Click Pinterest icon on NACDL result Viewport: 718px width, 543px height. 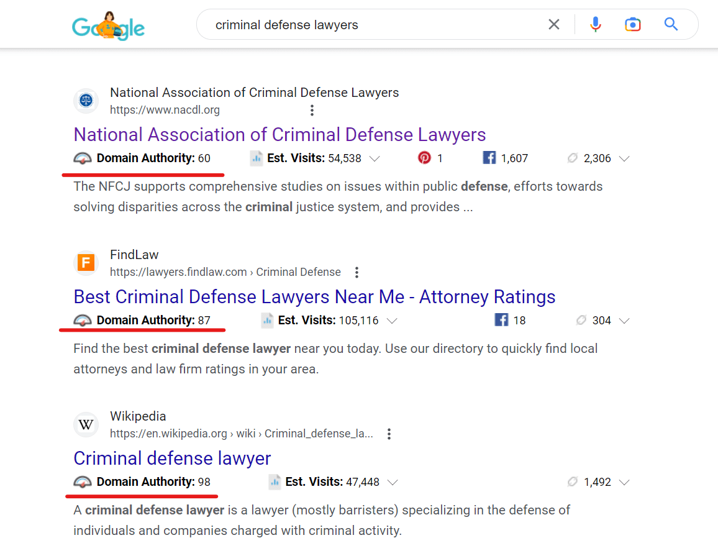(x=424, y=158)
